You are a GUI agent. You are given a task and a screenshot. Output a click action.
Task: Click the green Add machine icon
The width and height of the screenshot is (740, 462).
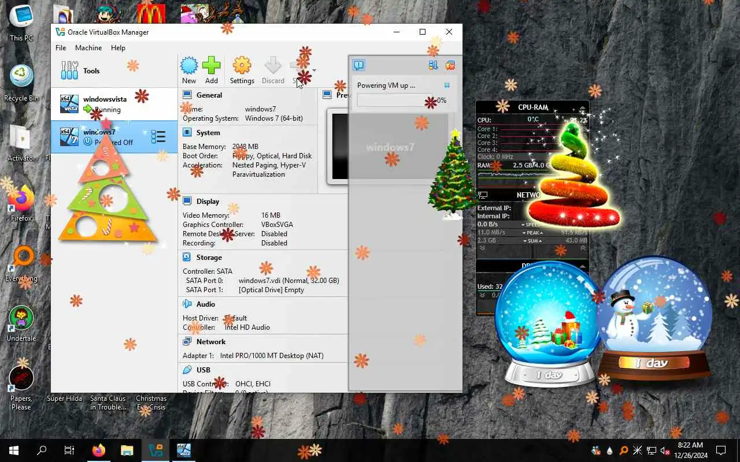(x=212, y=66)
